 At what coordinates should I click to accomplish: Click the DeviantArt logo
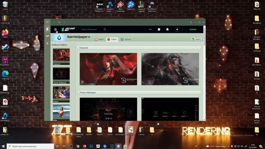[x=68, y=29]
